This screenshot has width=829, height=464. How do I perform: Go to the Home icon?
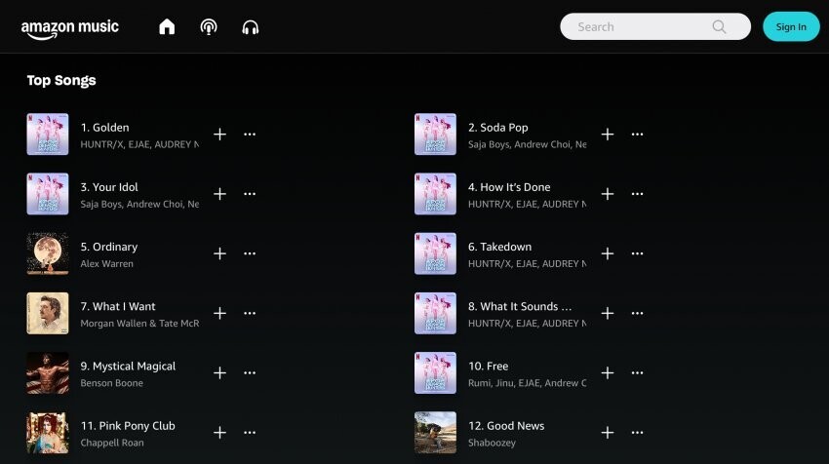point(167,26)
